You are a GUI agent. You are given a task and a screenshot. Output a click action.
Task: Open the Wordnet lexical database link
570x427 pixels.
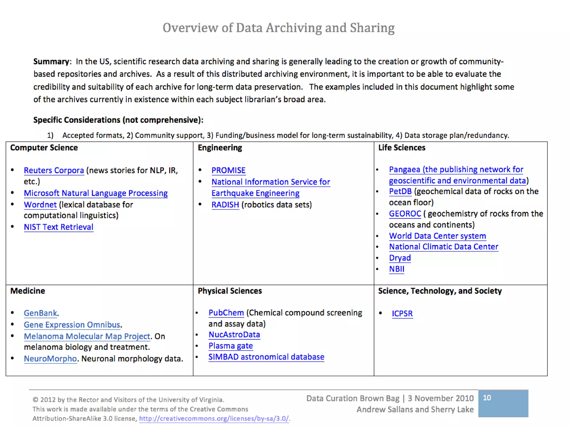[x=40, y=205]
